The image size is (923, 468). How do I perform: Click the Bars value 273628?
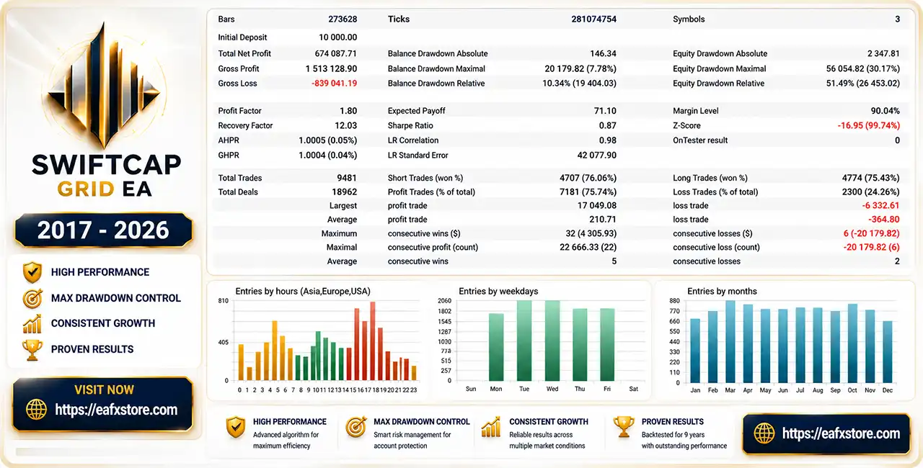pos(341,19)
